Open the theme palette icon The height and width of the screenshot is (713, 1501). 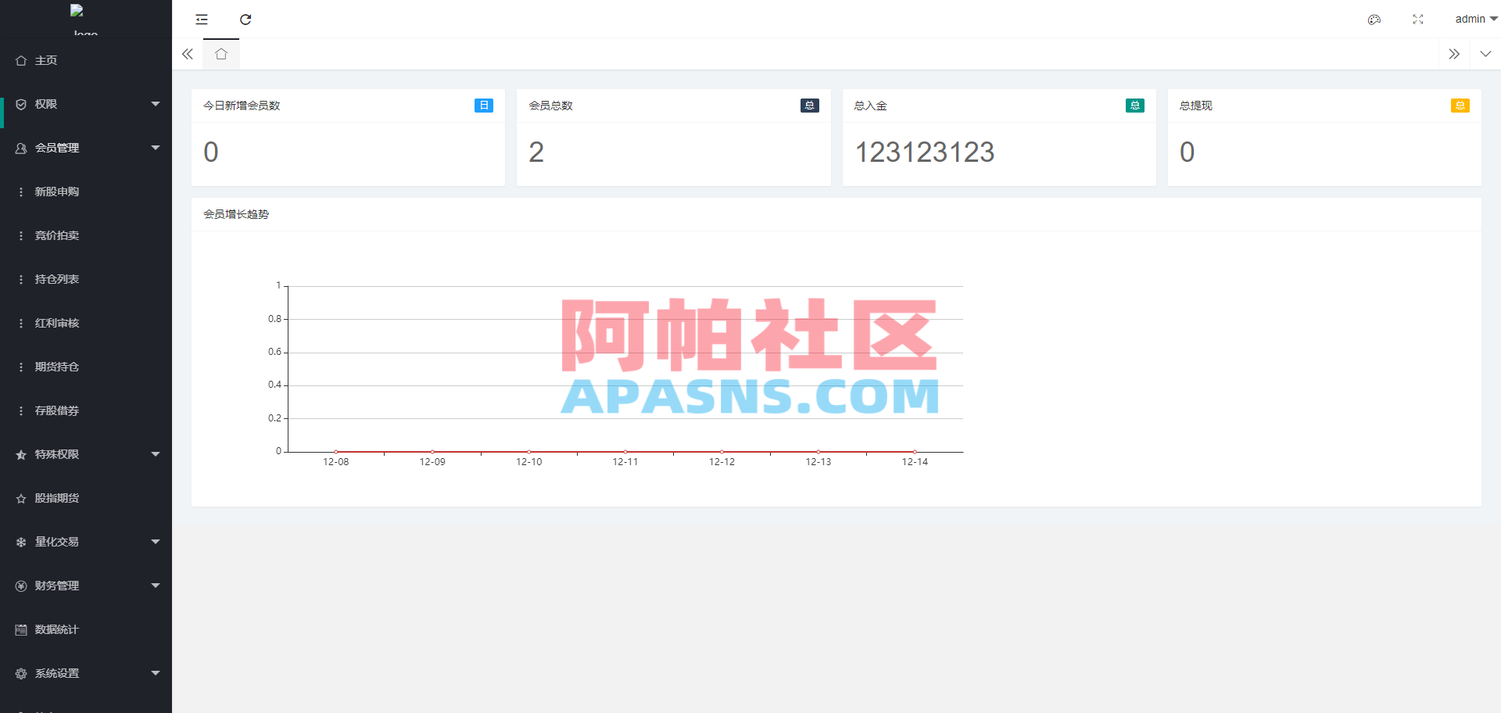pos(1374,20)
